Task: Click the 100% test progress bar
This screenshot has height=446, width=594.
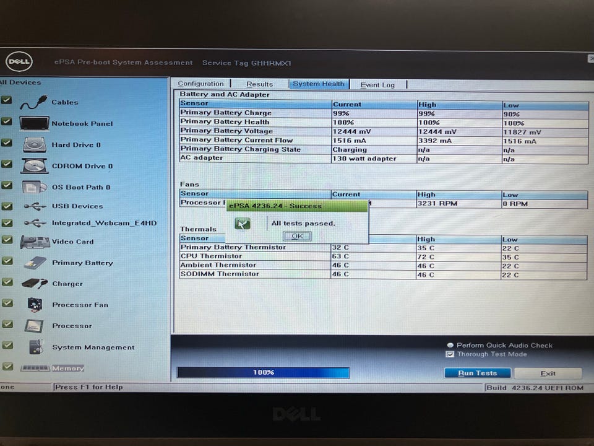Action: pos(264,372)
